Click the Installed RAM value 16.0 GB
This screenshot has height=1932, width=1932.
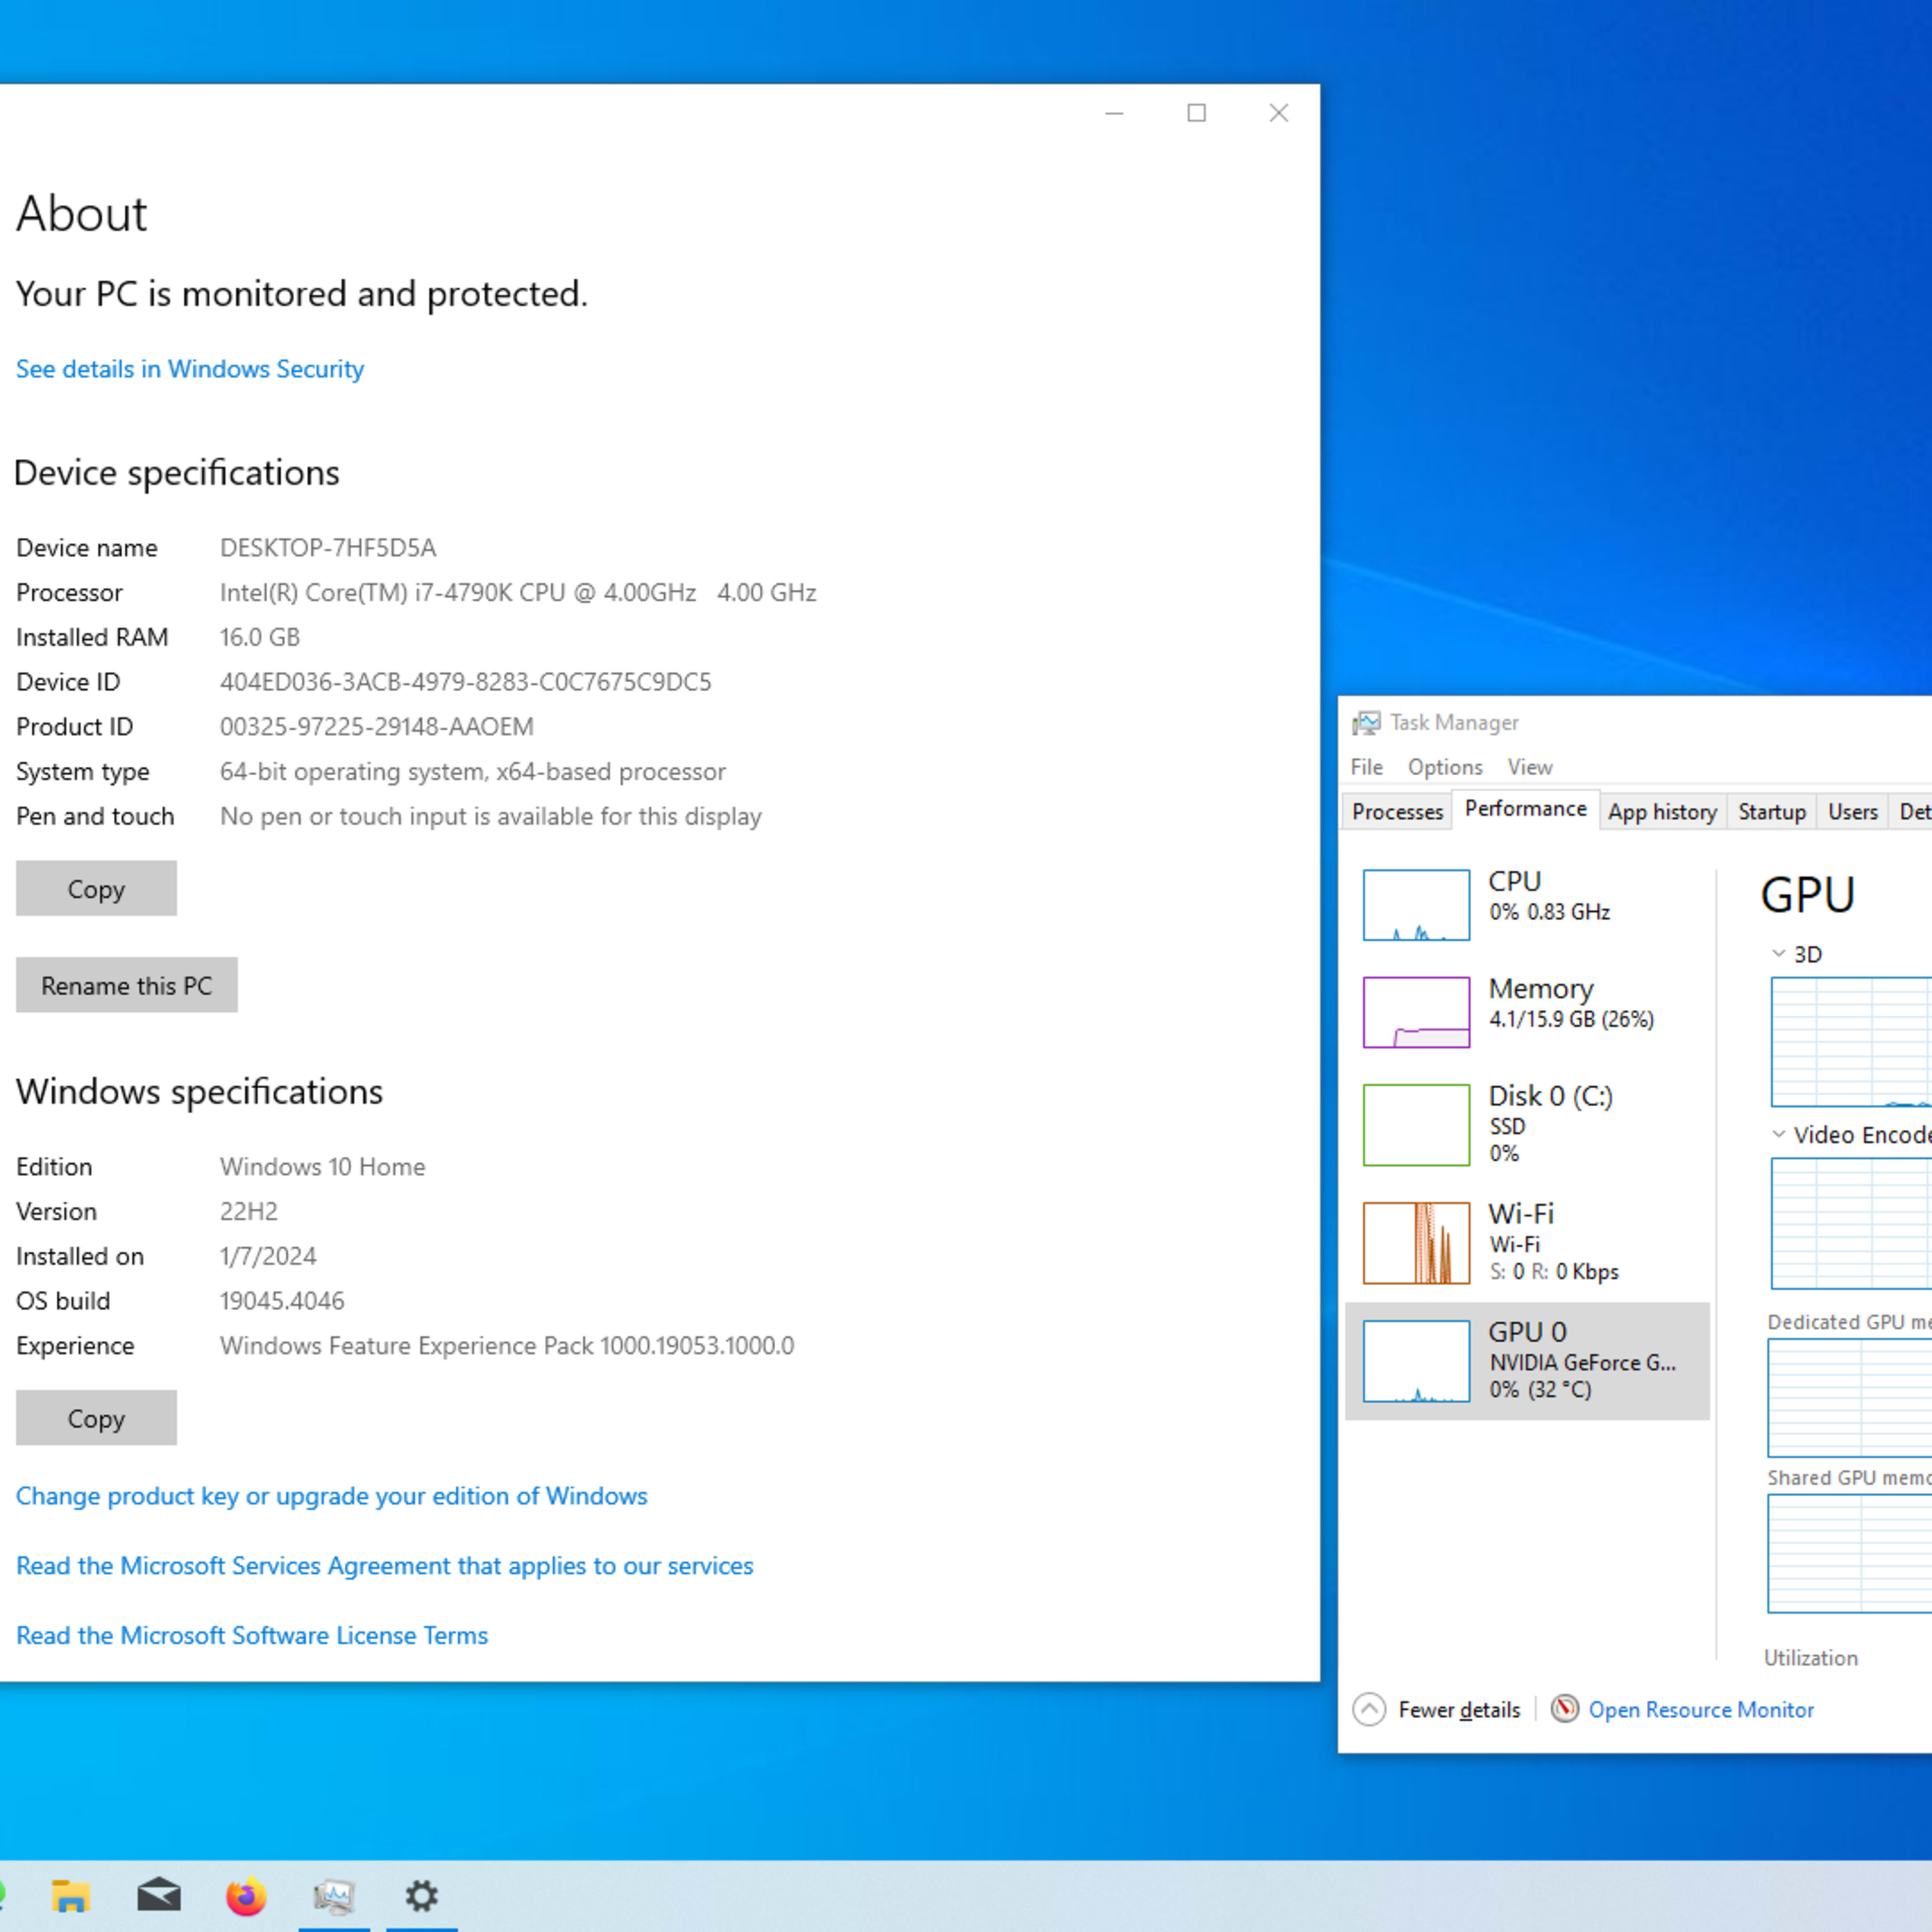(x=260, y=637)
